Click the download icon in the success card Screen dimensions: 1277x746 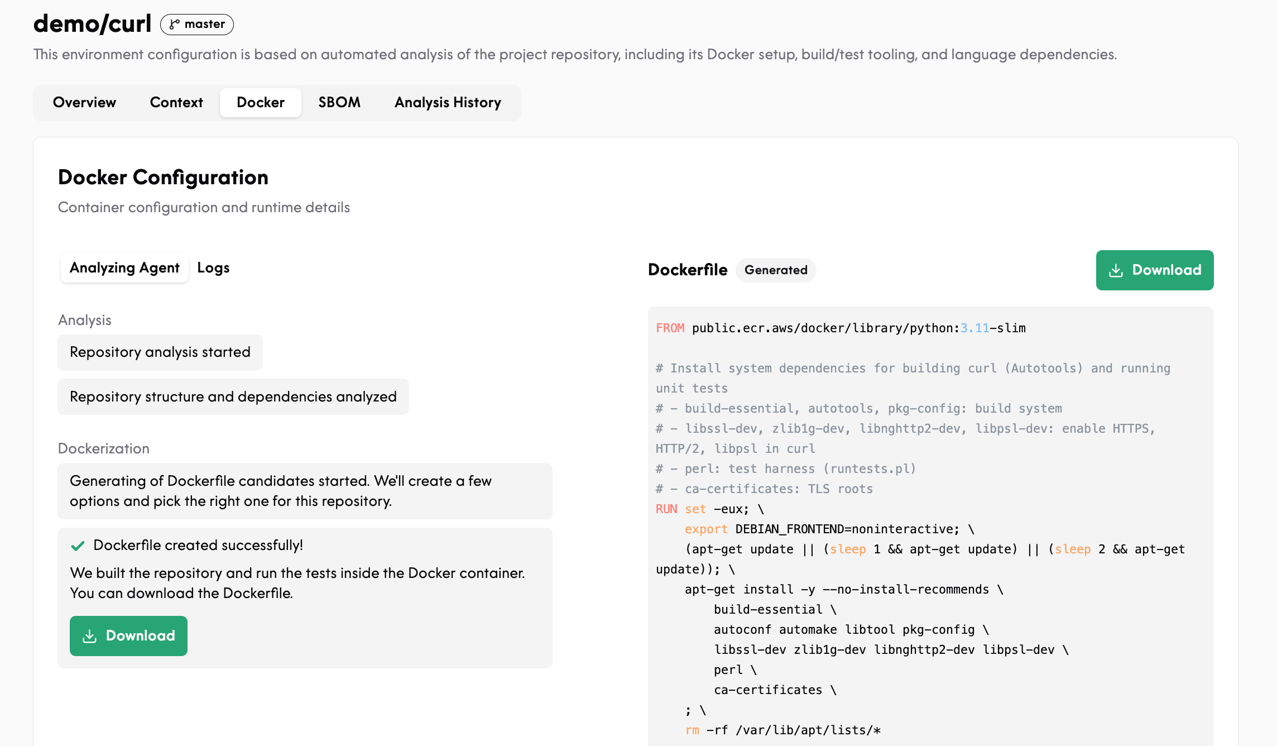click(x=89, y=636)
